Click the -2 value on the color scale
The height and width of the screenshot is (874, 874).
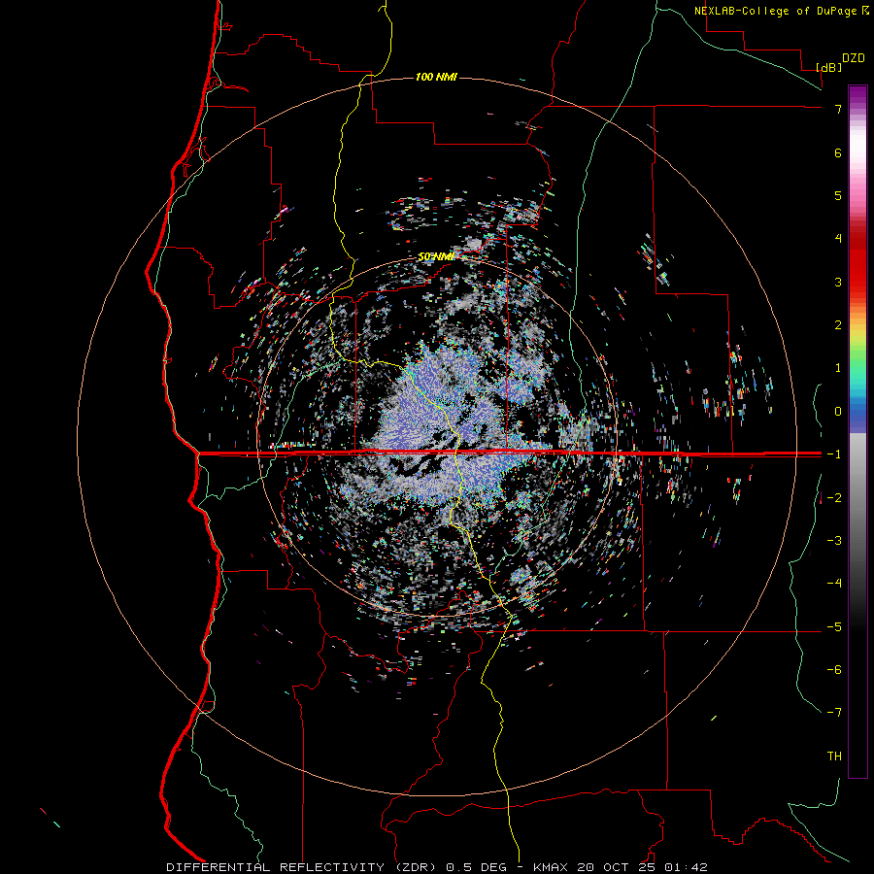pos(834,498)
